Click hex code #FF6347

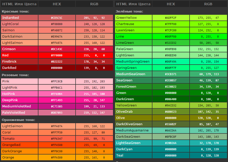point(57,139)
